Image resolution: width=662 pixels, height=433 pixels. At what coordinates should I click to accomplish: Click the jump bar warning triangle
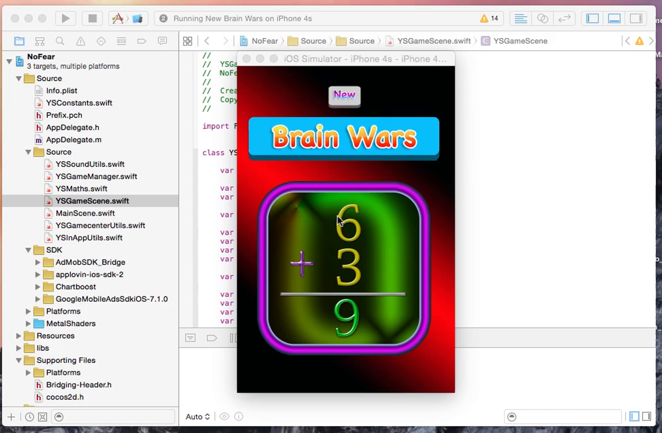639,41
